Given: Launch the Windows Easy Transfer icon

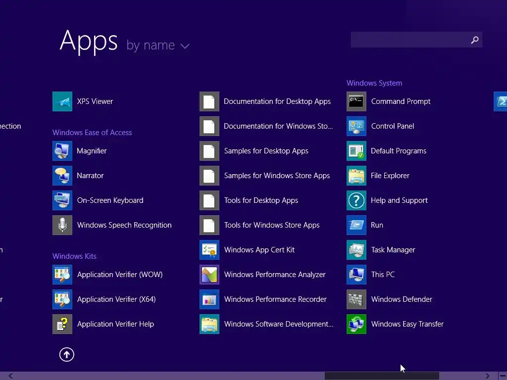Looking at the screenshot, I should click(356, 324).
